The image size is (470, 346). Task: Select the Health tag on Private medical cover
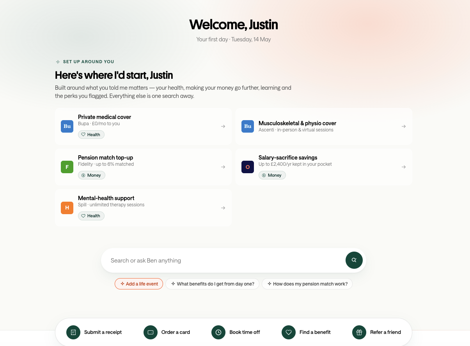pos(91,135)
